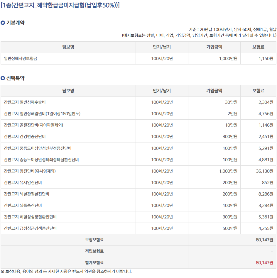Click the '기준 : 20년납 100세만기' criteria line
Viewport: 277px width, 278px height.
(233, 29)
